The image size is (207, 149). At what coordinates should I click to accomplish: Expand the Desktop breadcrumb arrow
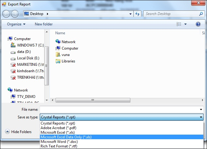pyautogui.click(x=48, y=14)
